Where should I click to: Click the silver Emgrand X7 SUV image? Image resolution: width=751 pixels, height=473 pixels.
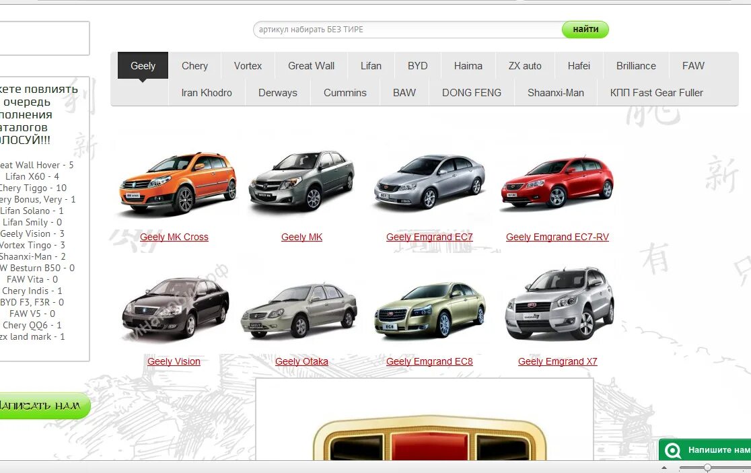tap(559, 303)
